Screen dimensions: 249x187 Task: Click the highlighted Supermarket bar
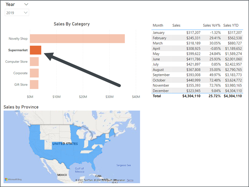click(36, 50)
